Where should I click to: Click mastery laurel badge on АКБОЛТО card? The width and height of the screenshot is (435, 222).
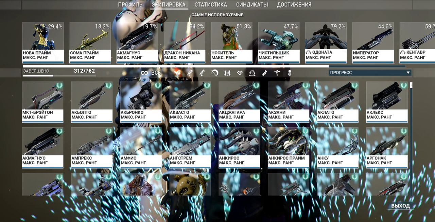pos(109,85)
